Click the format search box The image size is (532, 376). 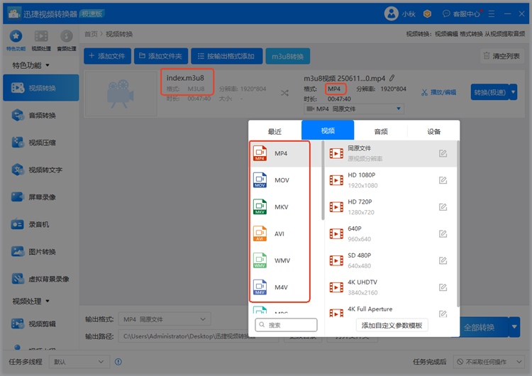pyautogui.click(x=286, y=325)
